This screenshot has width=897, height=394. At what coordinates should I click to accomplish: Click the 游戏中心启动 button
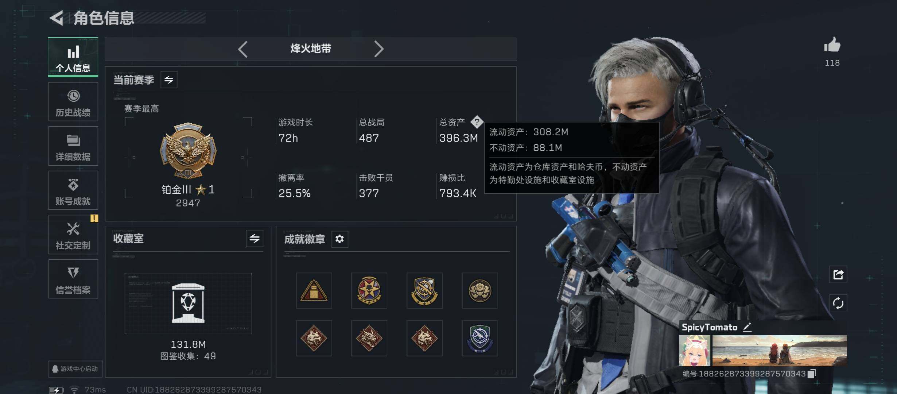[75, 369]
